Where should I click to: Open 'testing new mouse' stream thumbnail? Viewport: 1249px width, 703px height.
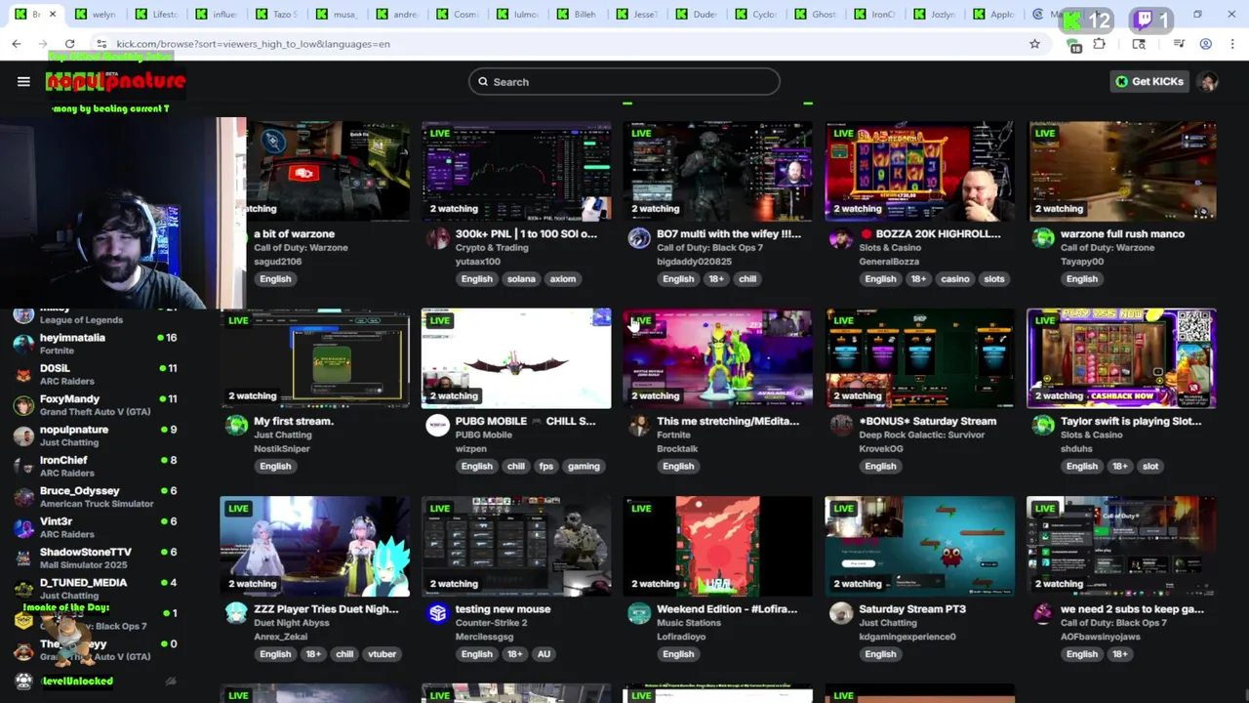(x=516, y=546)
